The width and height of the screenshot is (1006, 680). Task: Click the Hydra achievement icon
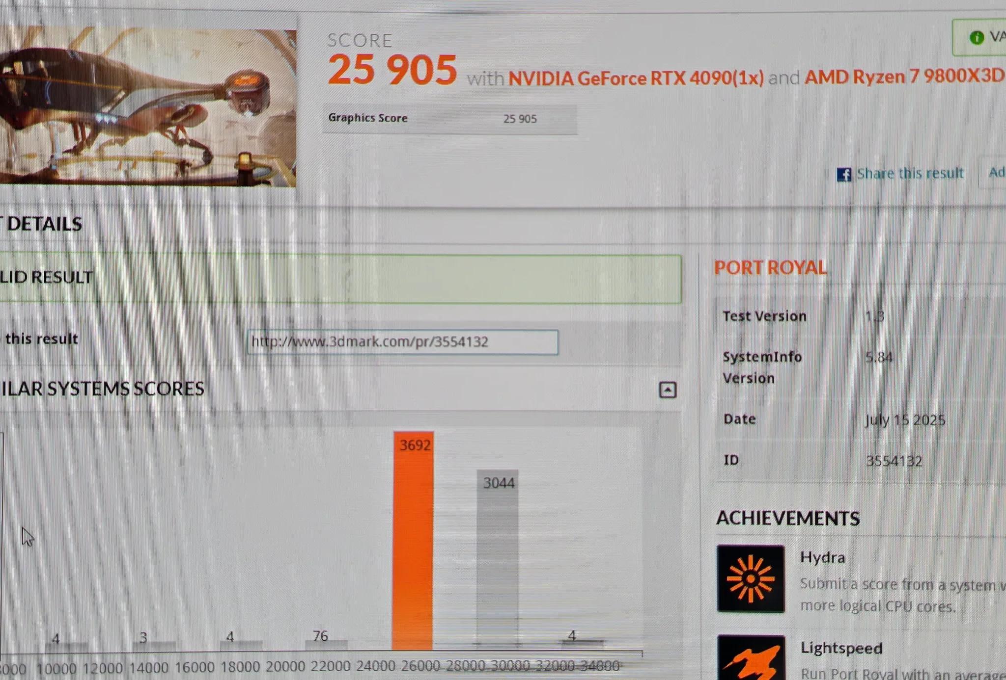click(750, 578)
